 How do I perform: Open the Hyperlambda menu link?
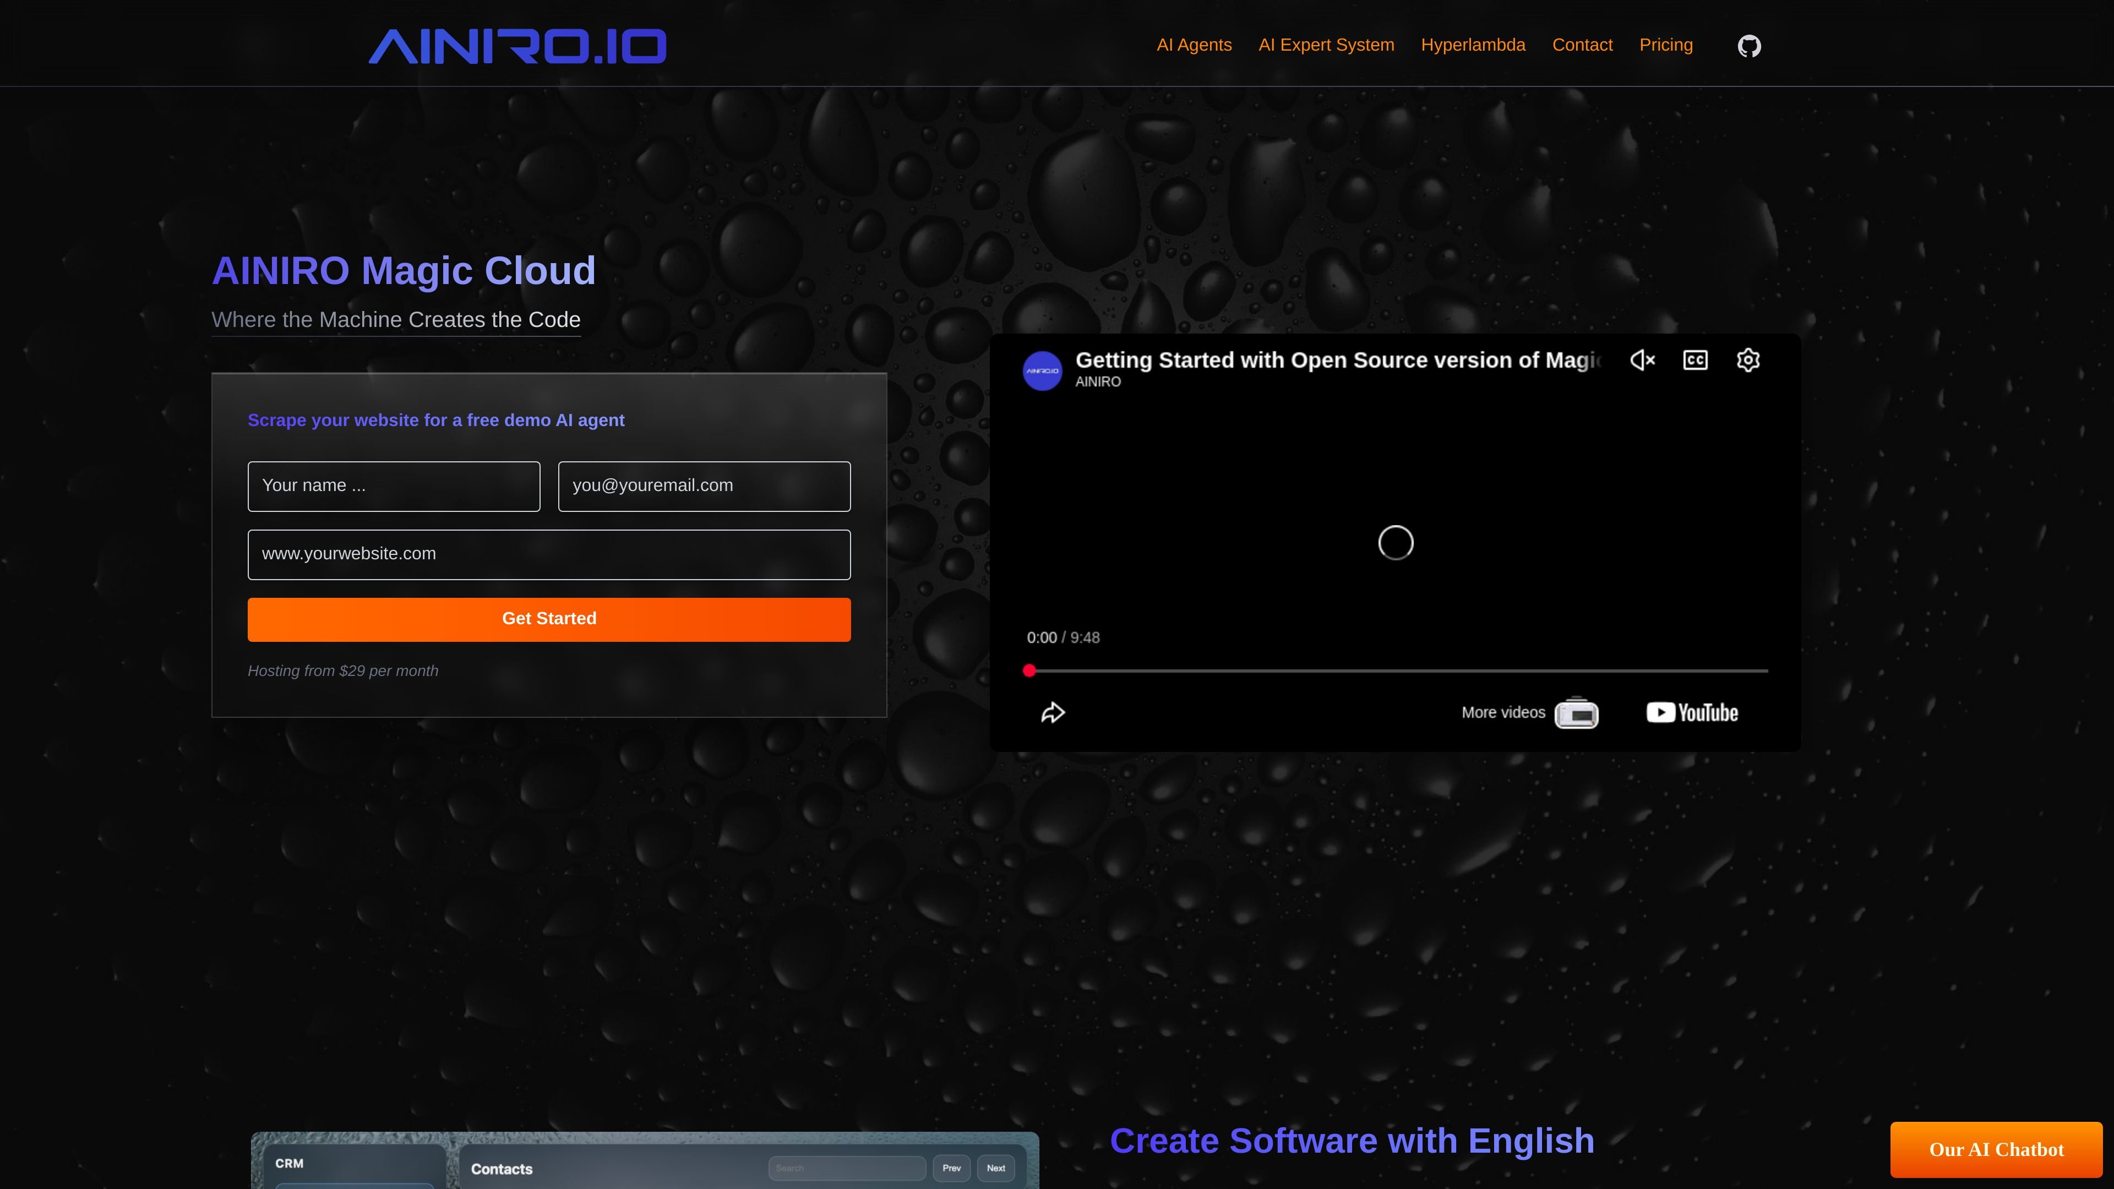[1473, 45]
